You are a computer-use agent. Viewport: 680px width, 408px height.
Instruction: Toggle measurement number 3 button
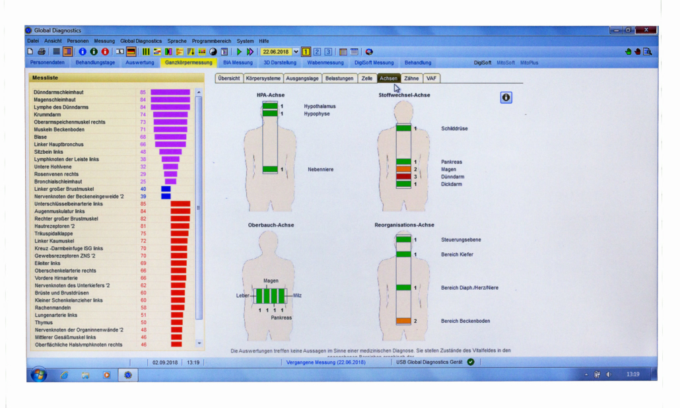coord(328,51)
